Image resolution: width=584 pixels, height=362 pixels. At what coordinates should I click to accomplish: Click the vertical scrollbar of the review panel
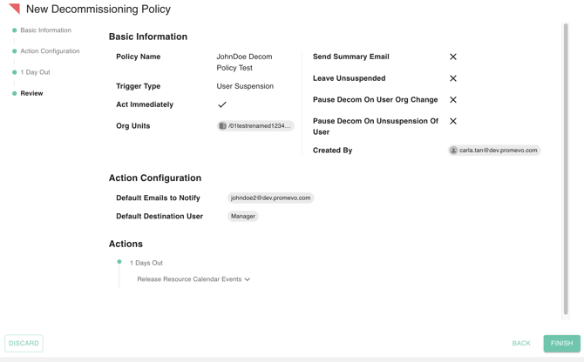566,169
